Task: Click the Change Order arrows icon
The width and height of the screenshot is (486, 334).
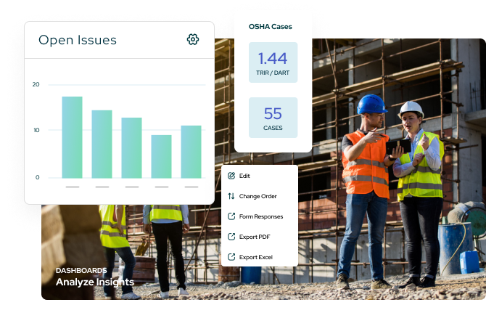Action: 231,196
